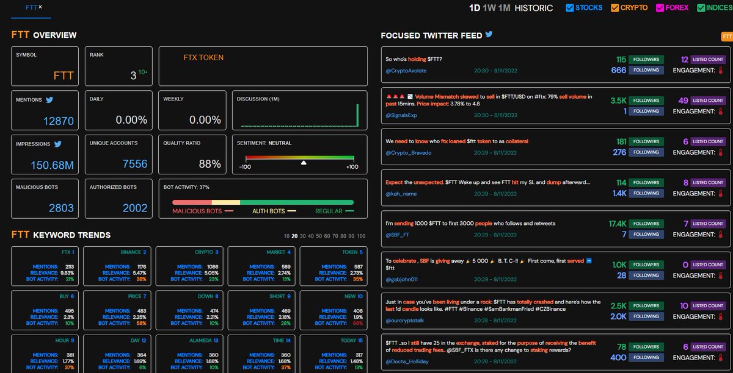Click the FOLLOWING badge on @kah_name's tweet

tap(646, 193)
